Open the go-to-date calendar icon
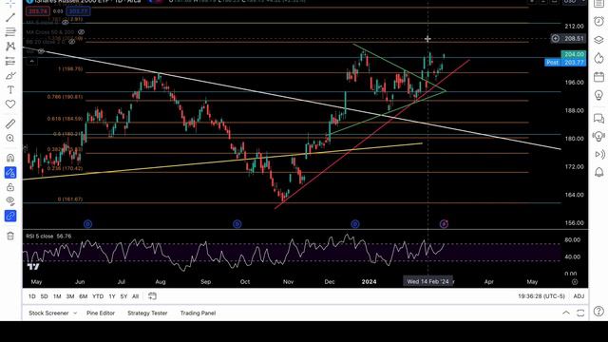This screenshot has height=342, width=608. [x=152, y=296]
